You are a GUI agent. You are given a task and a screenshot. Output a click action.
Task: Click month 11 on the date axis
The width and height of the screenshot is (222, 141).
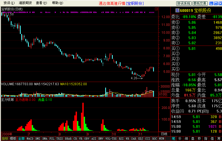[x=140, y=134]
